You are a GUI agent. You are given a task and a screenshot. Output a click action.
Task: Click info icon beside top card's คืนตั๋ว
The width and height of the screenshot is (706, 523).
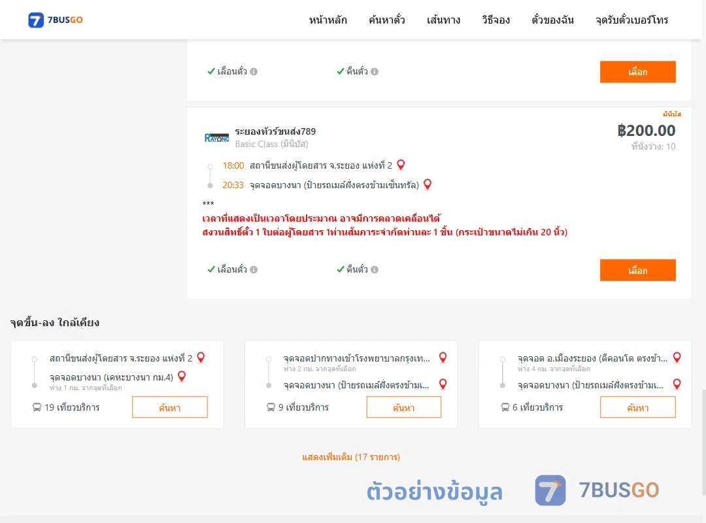pyautogui.click(x=375, y=72)
